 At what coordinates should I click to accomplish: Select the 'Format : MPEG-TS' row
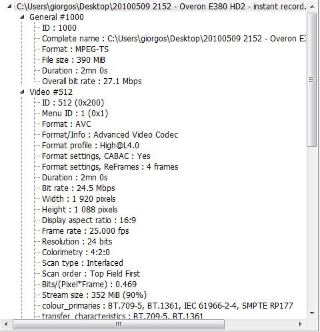75,49
